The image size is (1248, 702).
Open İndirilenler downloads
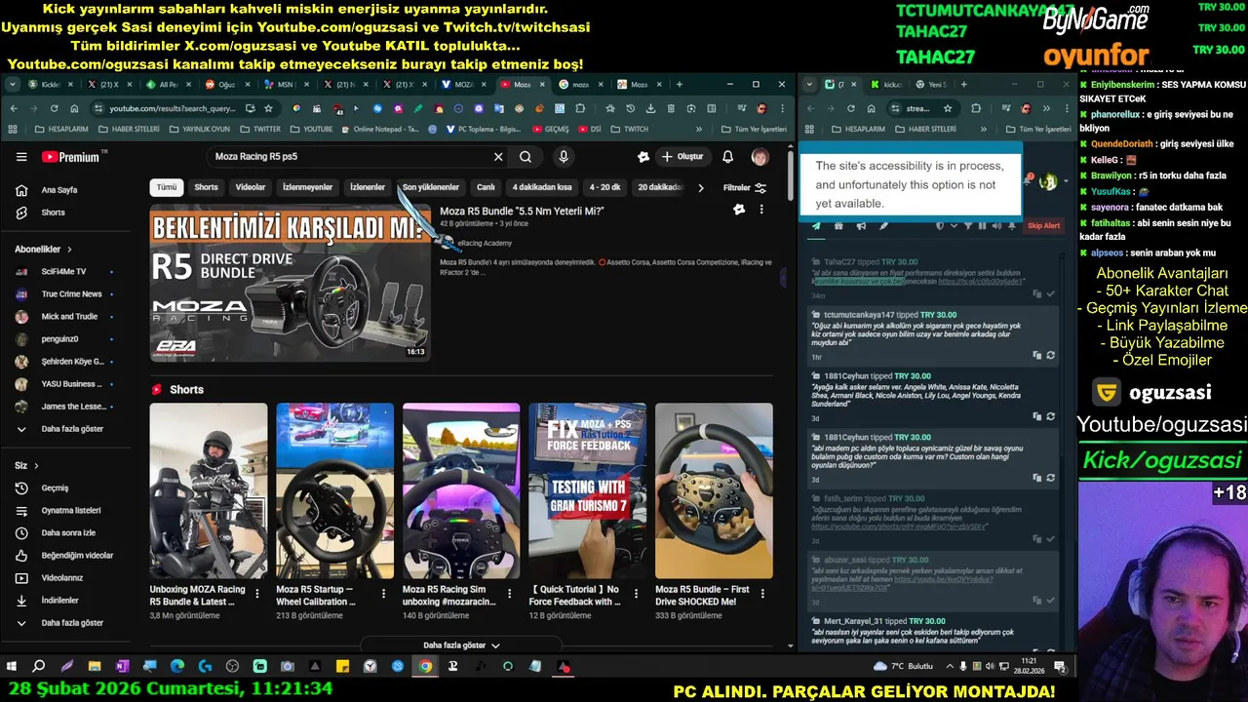click(59, 600)
